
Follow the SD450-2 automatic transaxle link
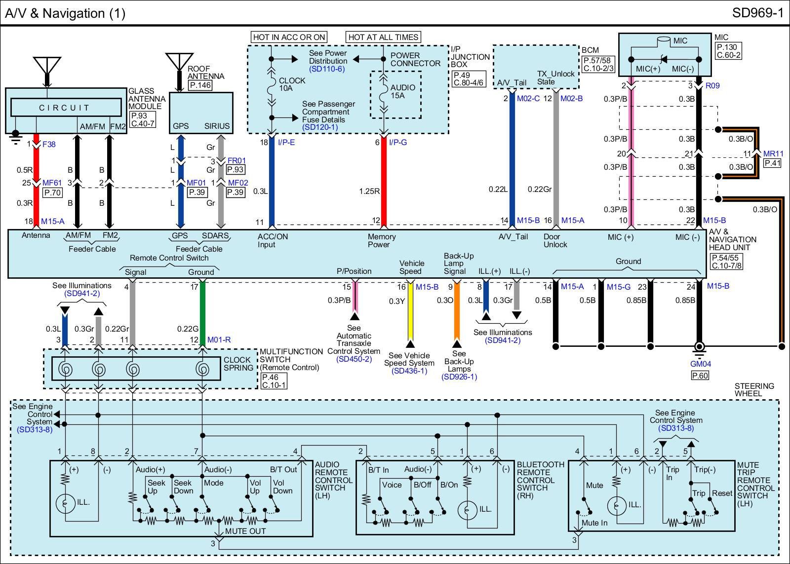click(x=354, y=359)
